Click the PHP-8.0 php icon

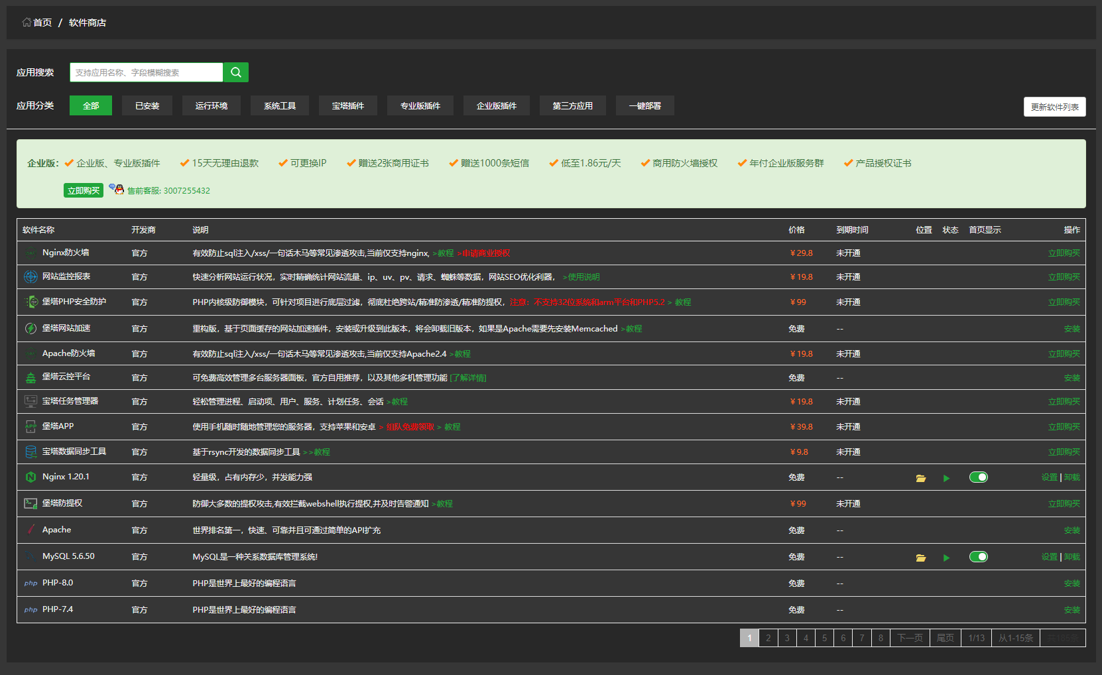(31, 583)
